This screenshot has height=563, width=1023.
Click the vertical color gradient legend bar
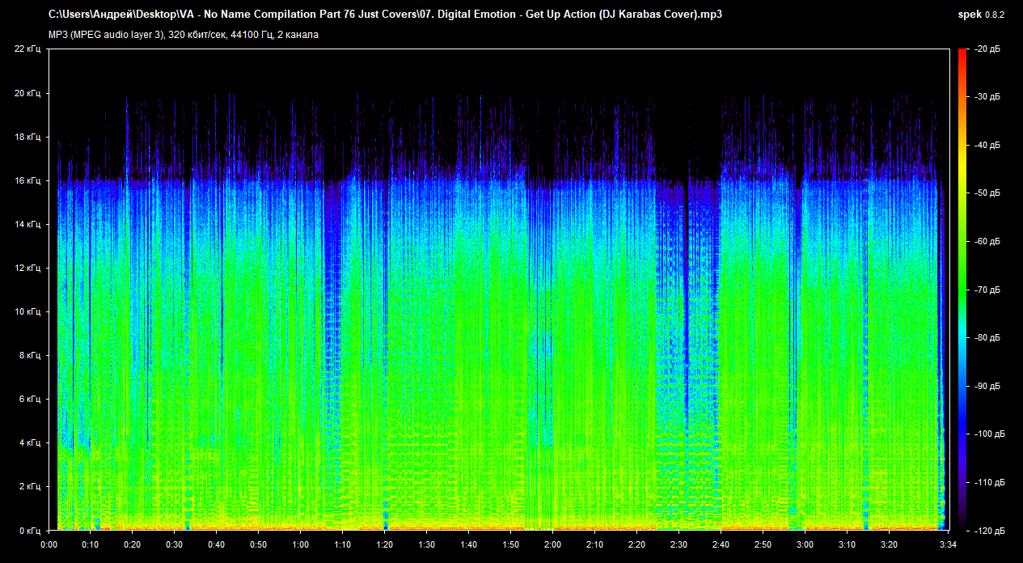point(962,290)
